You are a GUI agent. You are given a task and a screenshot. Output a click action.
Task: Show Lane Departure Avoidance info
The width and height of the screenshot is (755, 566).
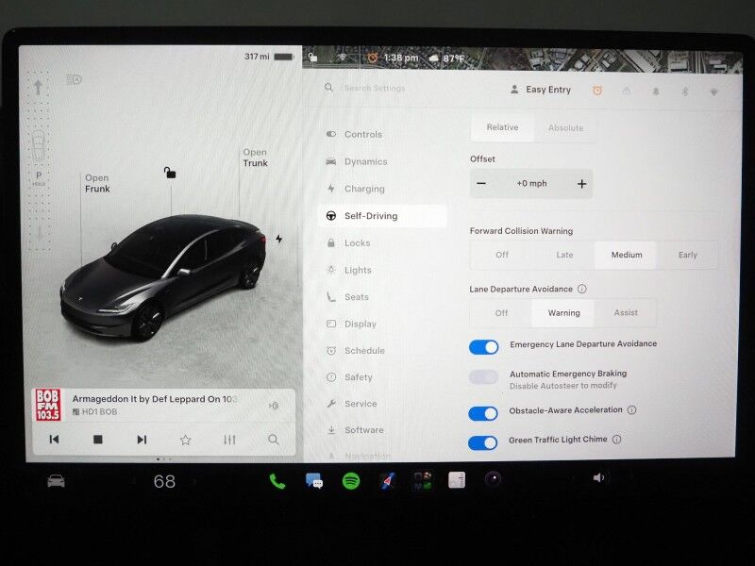(582, 289)
